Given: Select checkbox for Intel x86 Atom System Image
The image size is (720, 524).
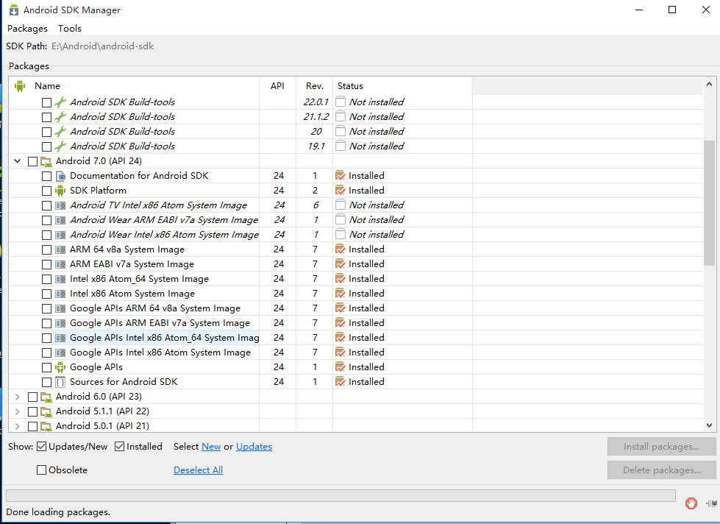Looking at the screenshot, I should 46,294.
